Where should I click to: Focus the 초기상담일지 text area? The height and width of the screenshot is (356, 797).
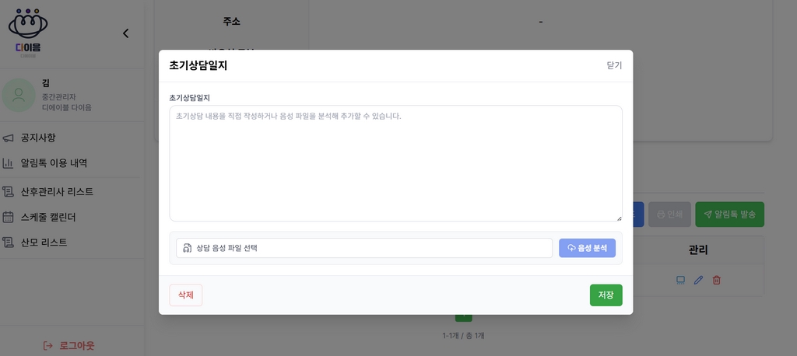pyautogui.click(x=395, y=163)
